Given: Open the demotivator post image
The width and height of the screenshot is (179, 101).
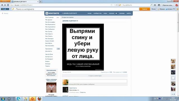Looking at the screenshot, I should [83, 47].
